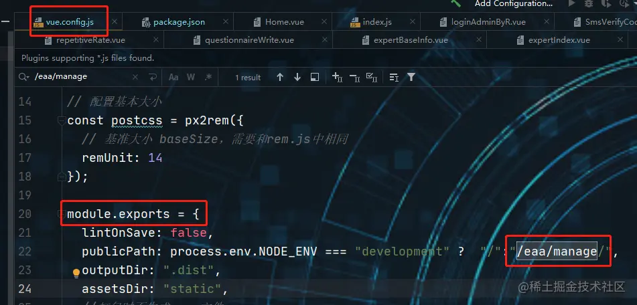Switch to package.json tab
The image size is (637, 305).
[x=179, y=22]
